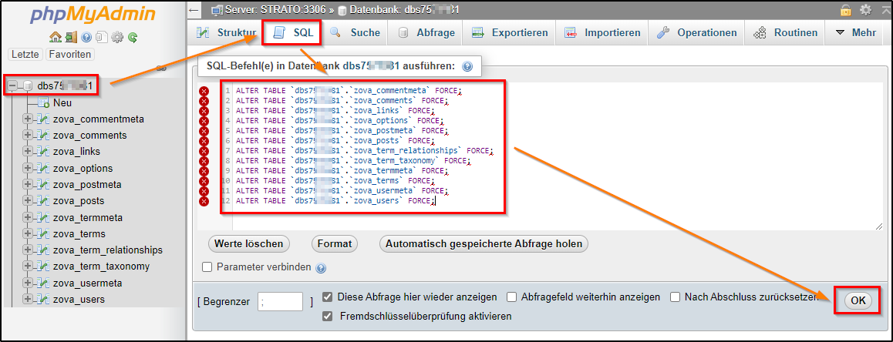
Task: Open the Routinen tab
Action: (x=785, y=33)
